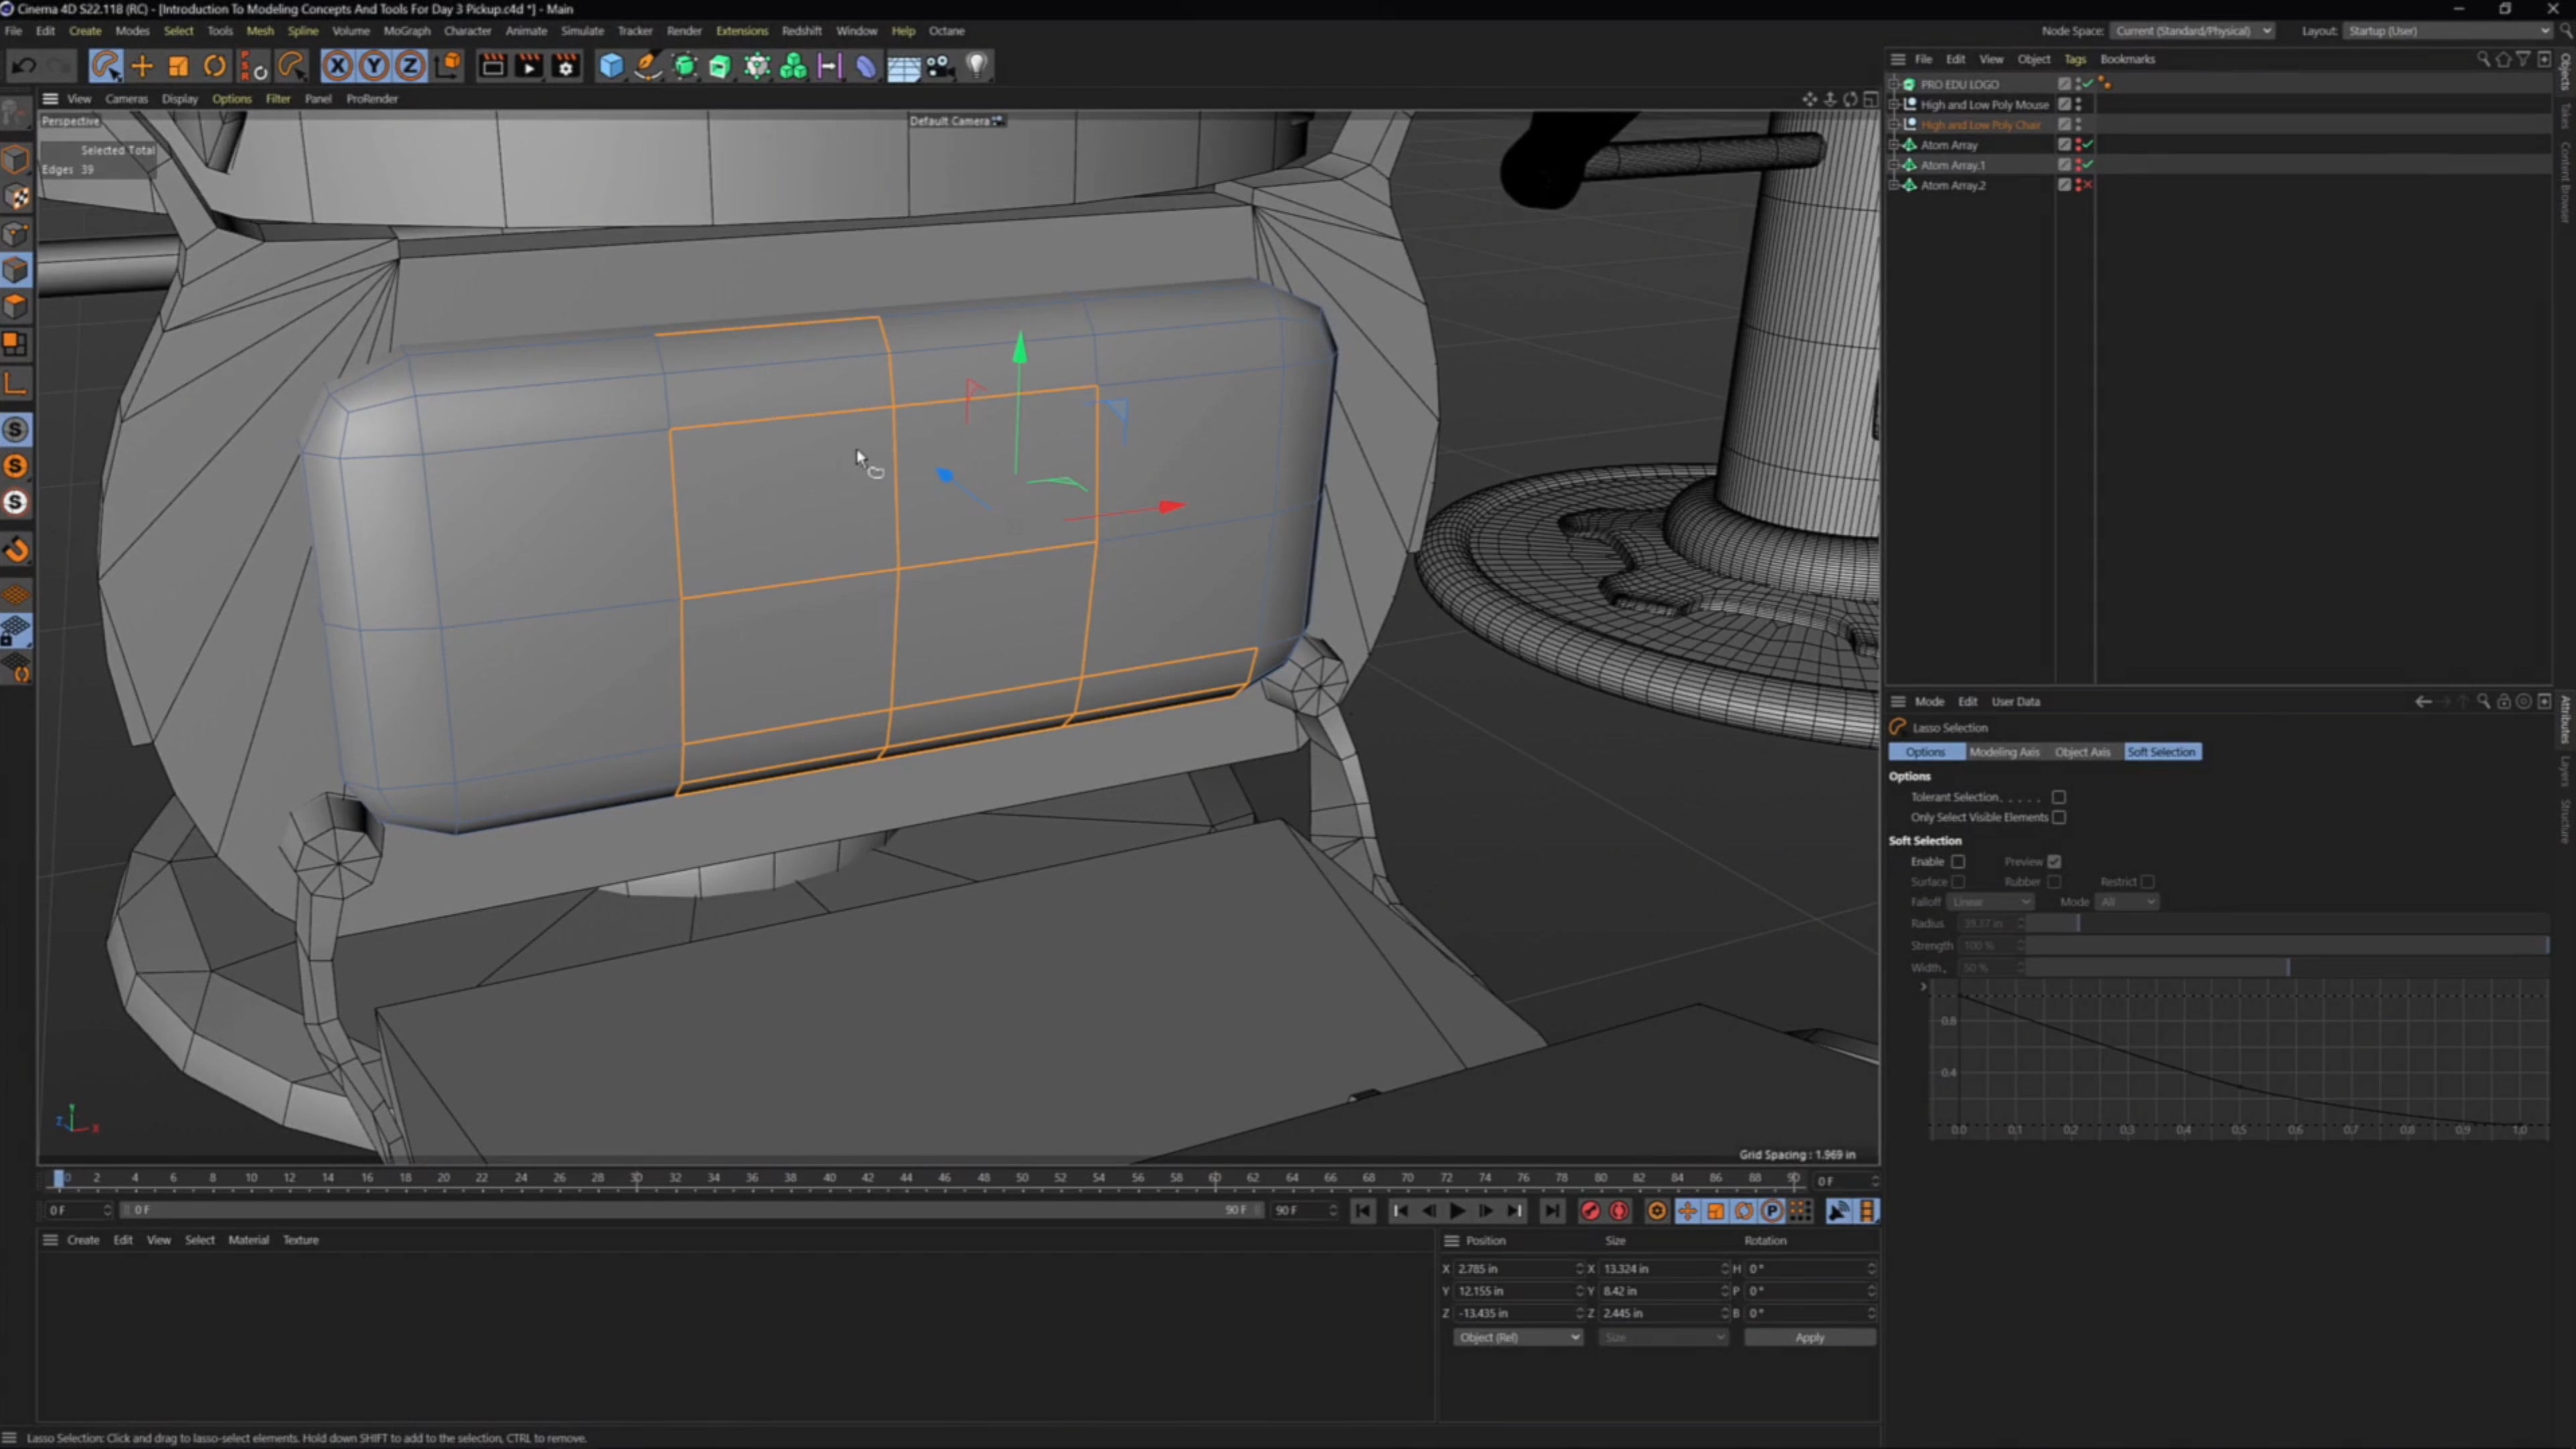Toggle visibility dots for Atom Array.2
This screenshot has width=2576, height=1449.
pos(2078,185)
